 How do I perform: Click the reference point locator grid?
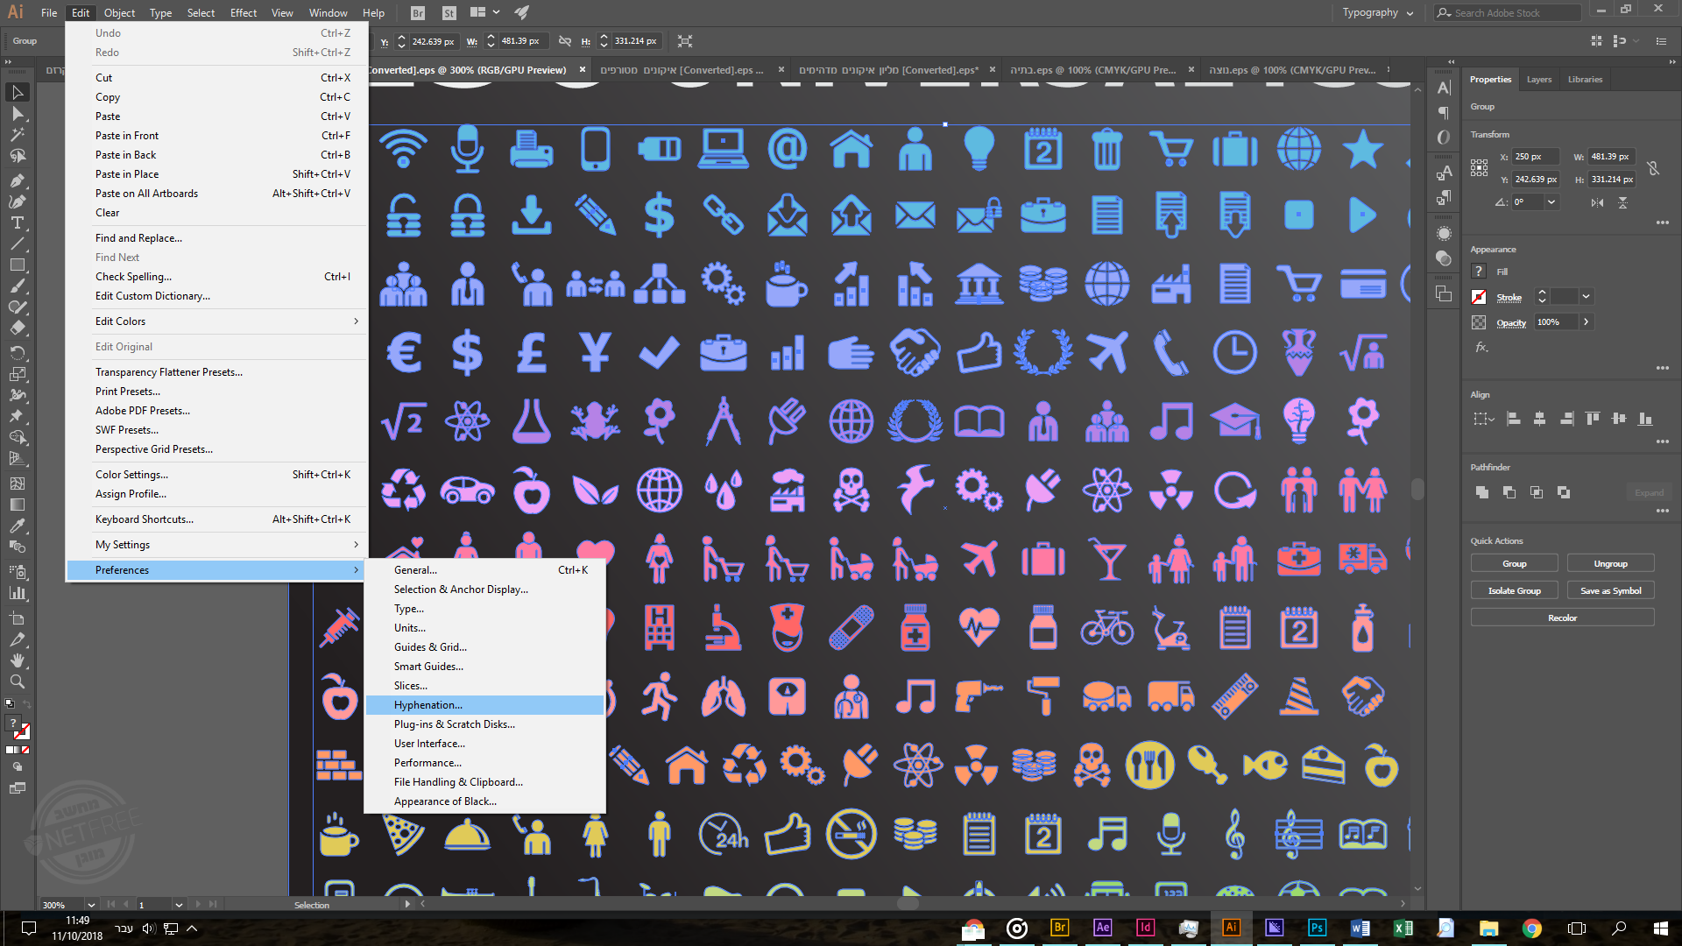tap(1479, 167)
